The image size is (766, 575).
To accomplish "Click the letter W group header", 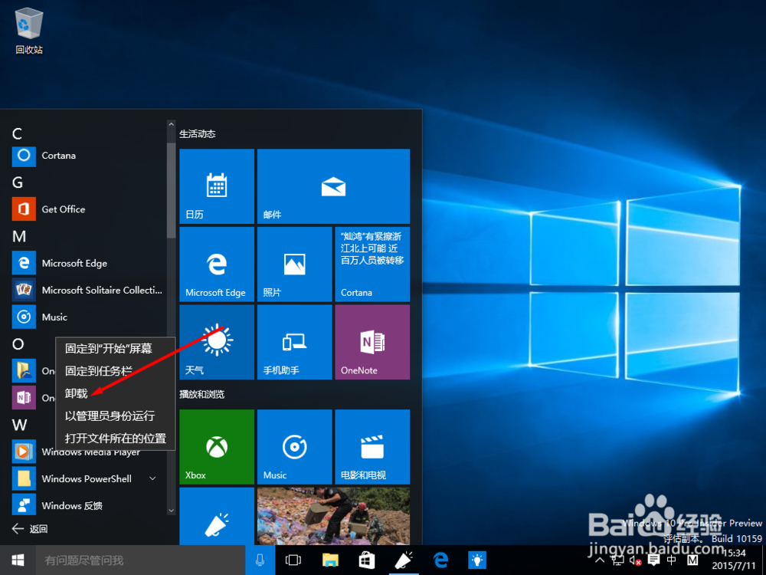I will coord(20,425).
